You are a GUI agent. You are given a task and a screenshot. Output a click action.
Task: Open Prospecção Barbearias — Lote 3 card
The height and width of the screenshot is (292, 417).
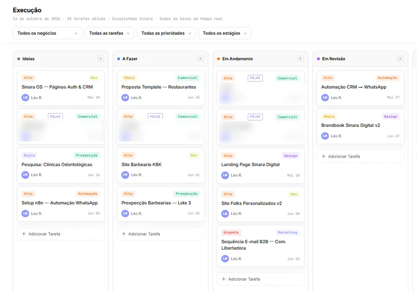tap(161, 204)
